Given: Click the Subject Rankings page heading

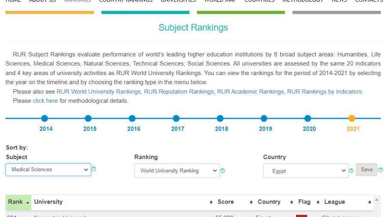Looking at the screenshot, I should coord(193,27).
